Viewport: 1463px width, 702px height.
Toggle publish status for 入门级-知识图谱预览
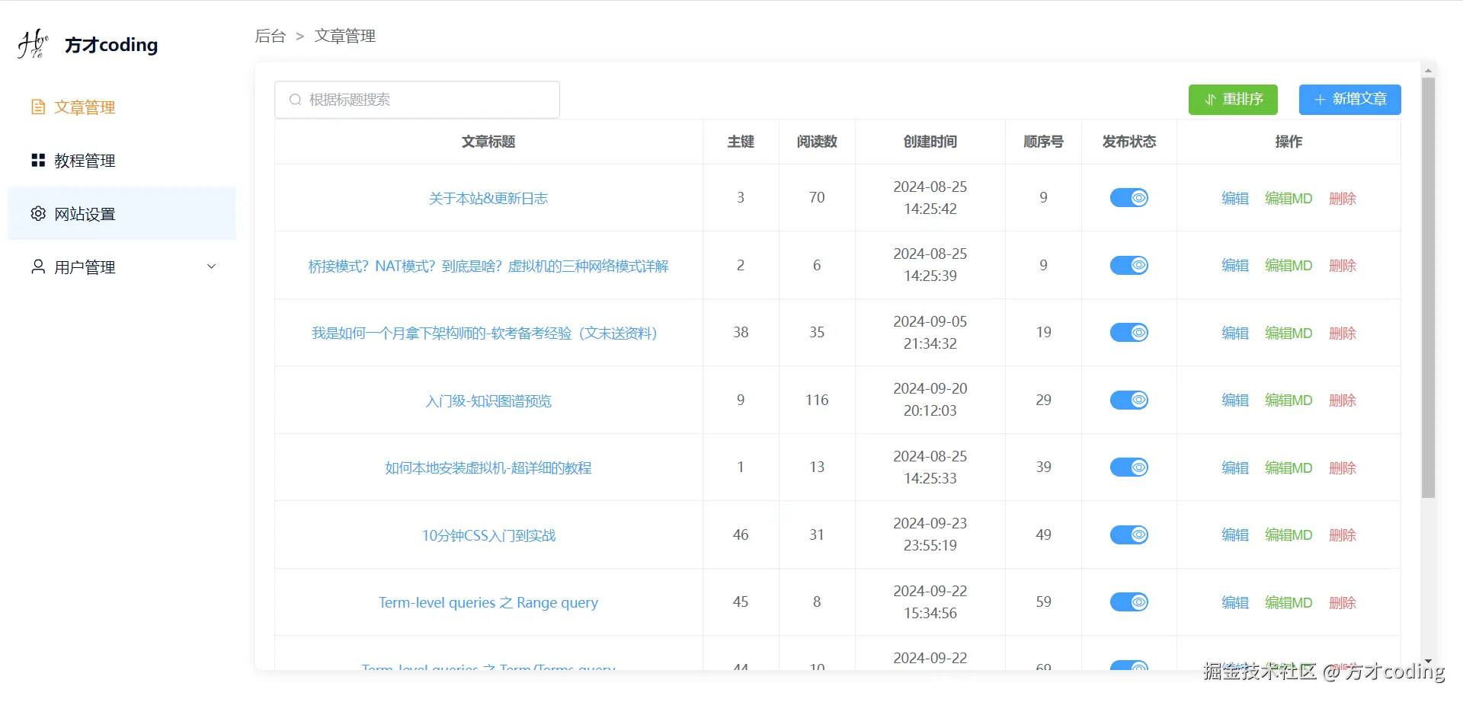click(1129, 400)
